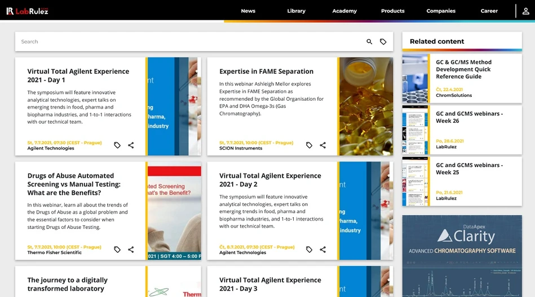Viewport: 535px width, 297px height.
Task: Click the Agilent Day 2 card image
Action: [x=366, y=210]
